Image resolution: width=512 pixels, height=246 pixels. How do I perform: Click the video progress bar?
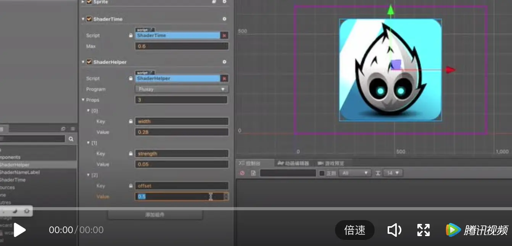tap(256, 208)
